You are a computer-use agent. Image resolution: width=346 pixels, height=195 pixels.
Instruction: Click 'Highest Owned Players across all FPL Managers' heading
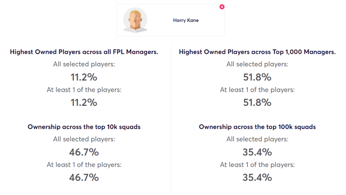(84, 52)
